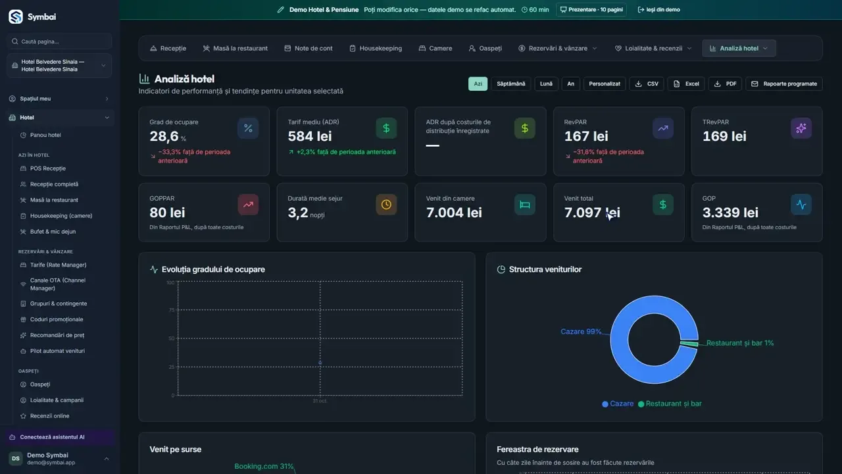Click the pie icon beside Structura veniturilor
This screenshot has height=474, width=842.
501,269
